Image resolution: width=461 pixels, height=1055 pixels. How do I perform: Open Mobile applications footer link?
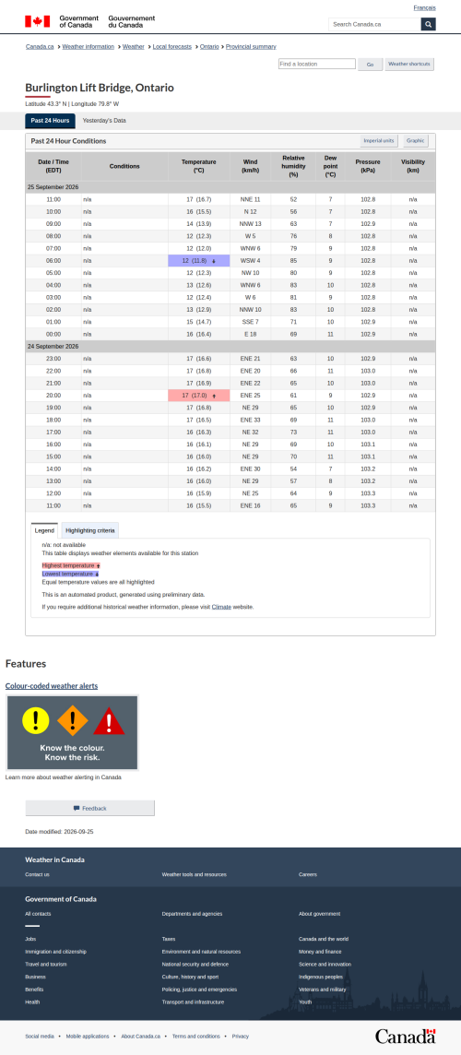(87, 1037)
